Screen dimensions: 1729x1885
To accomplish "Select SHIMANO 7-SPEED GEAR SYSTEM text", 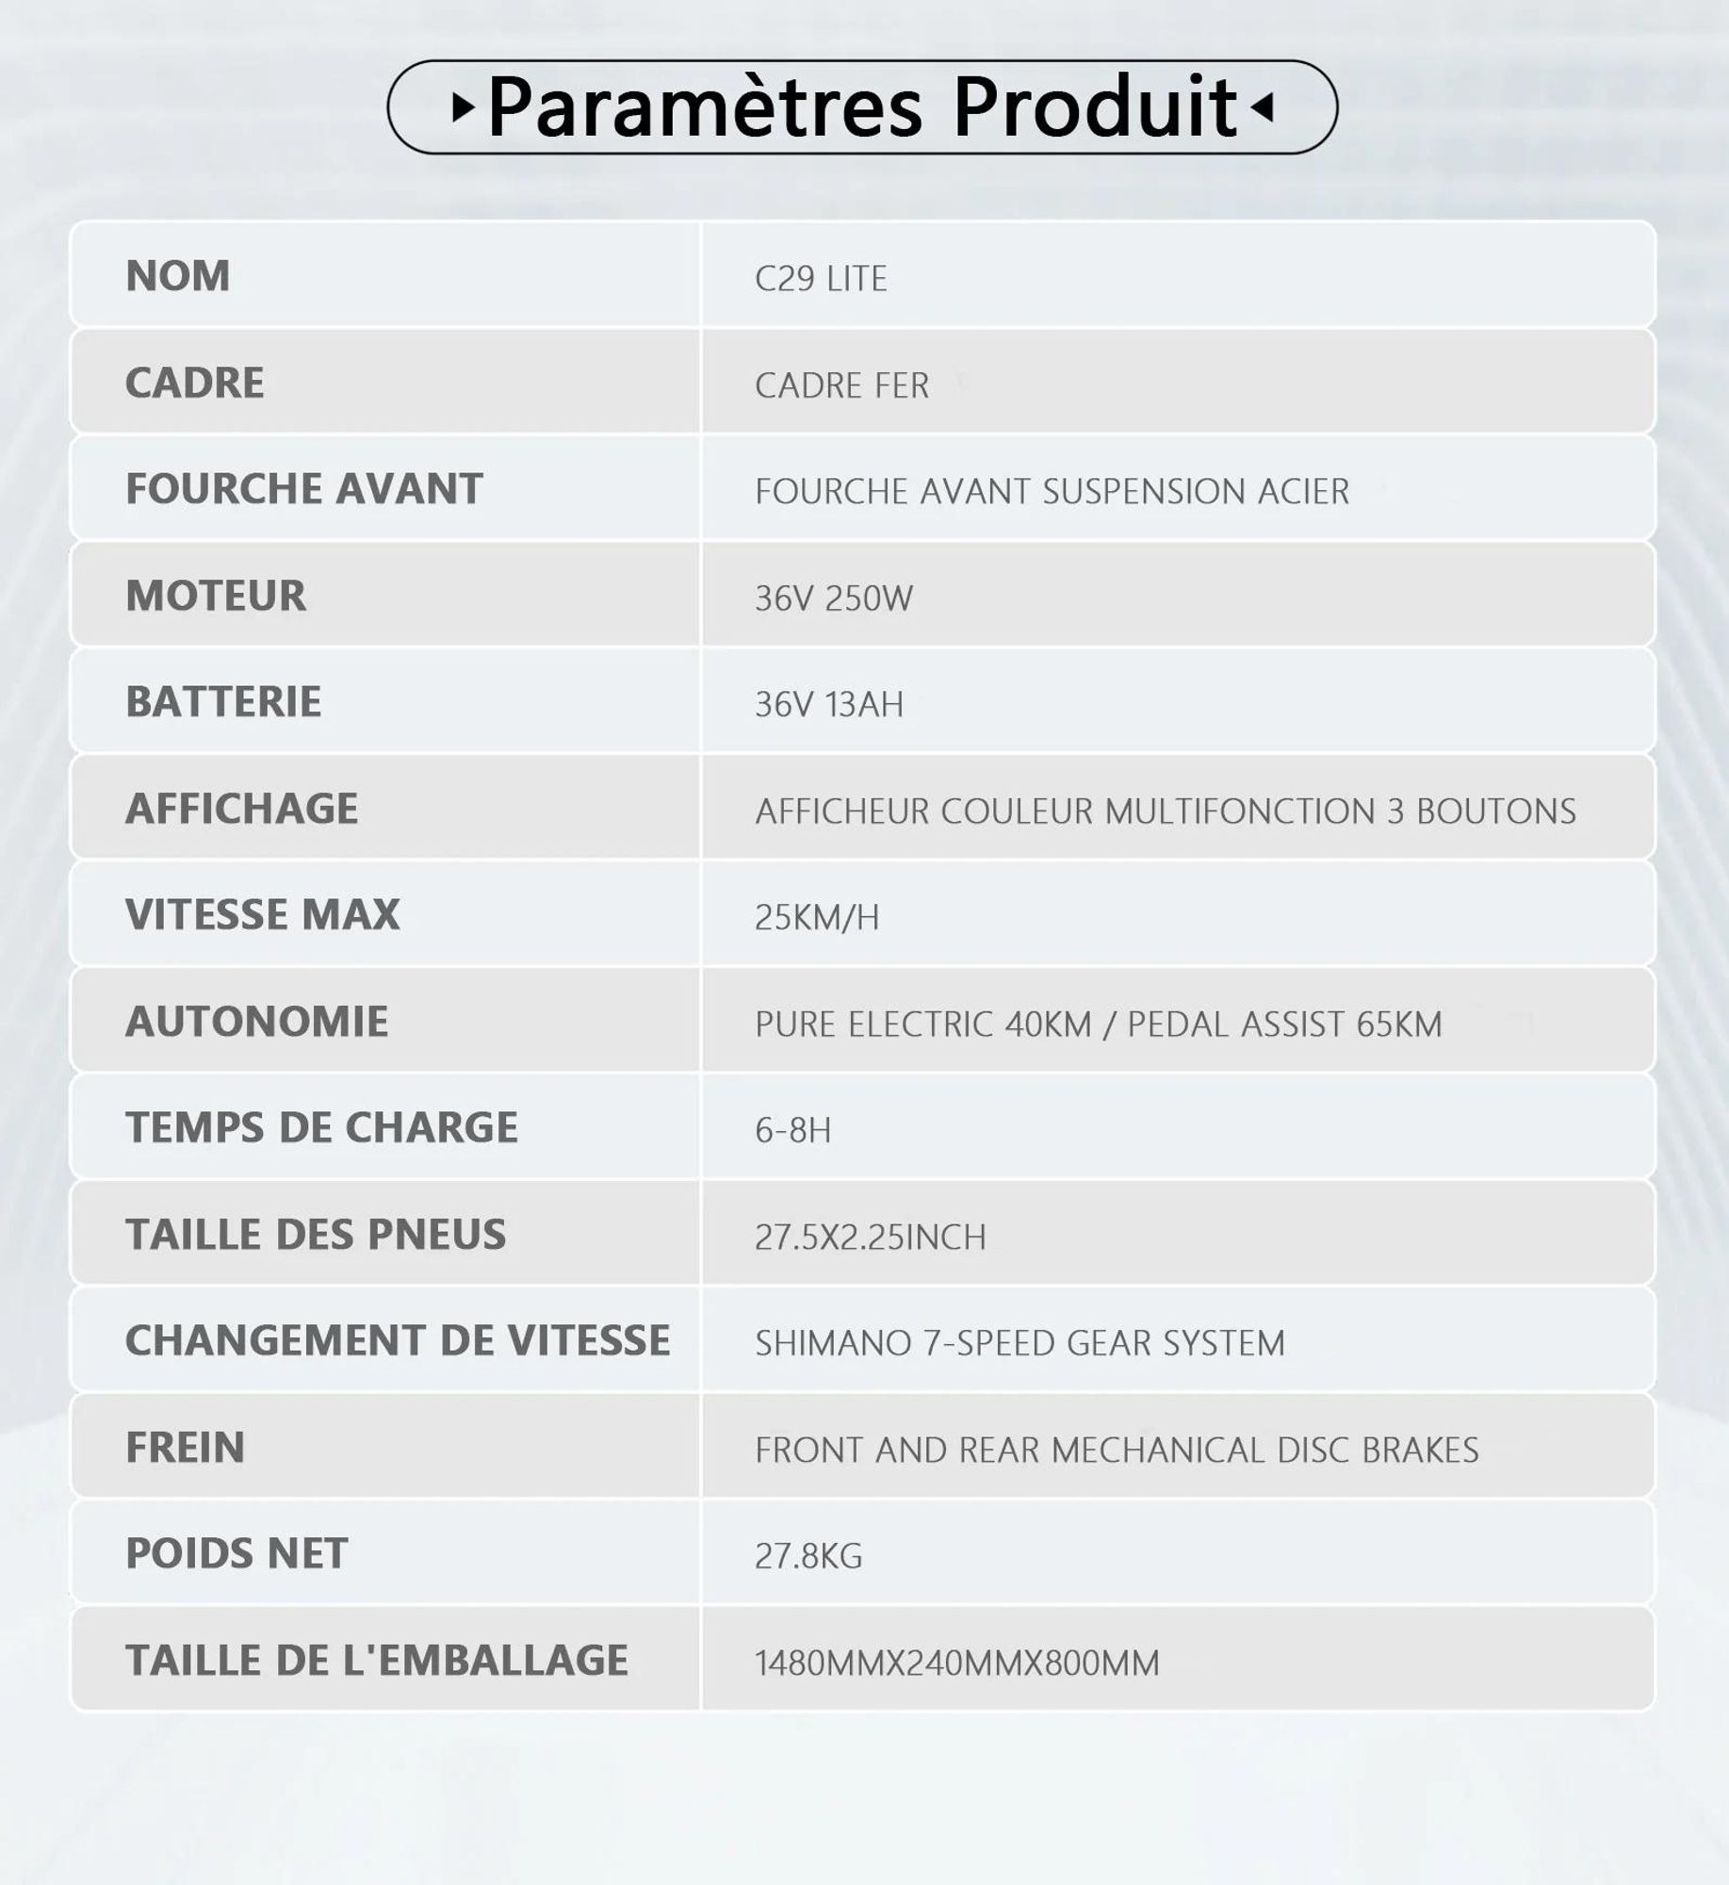I will 1019,1343.
